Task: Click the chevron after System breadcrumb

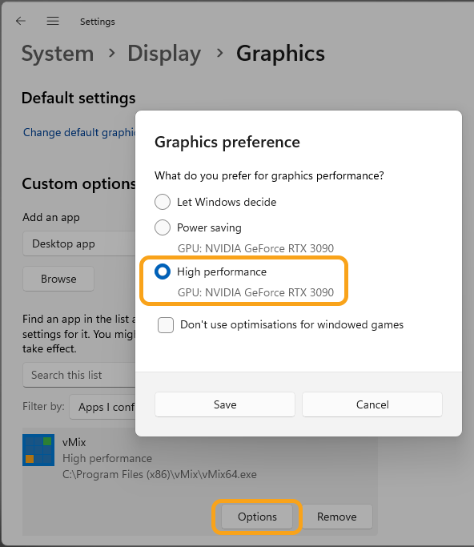Action: (111, 53)
